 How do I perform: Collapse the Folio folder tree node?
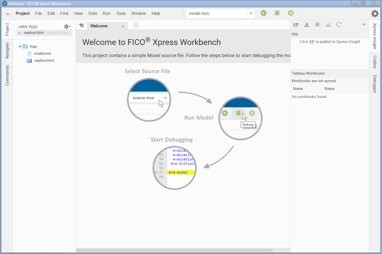pos(20,47)
